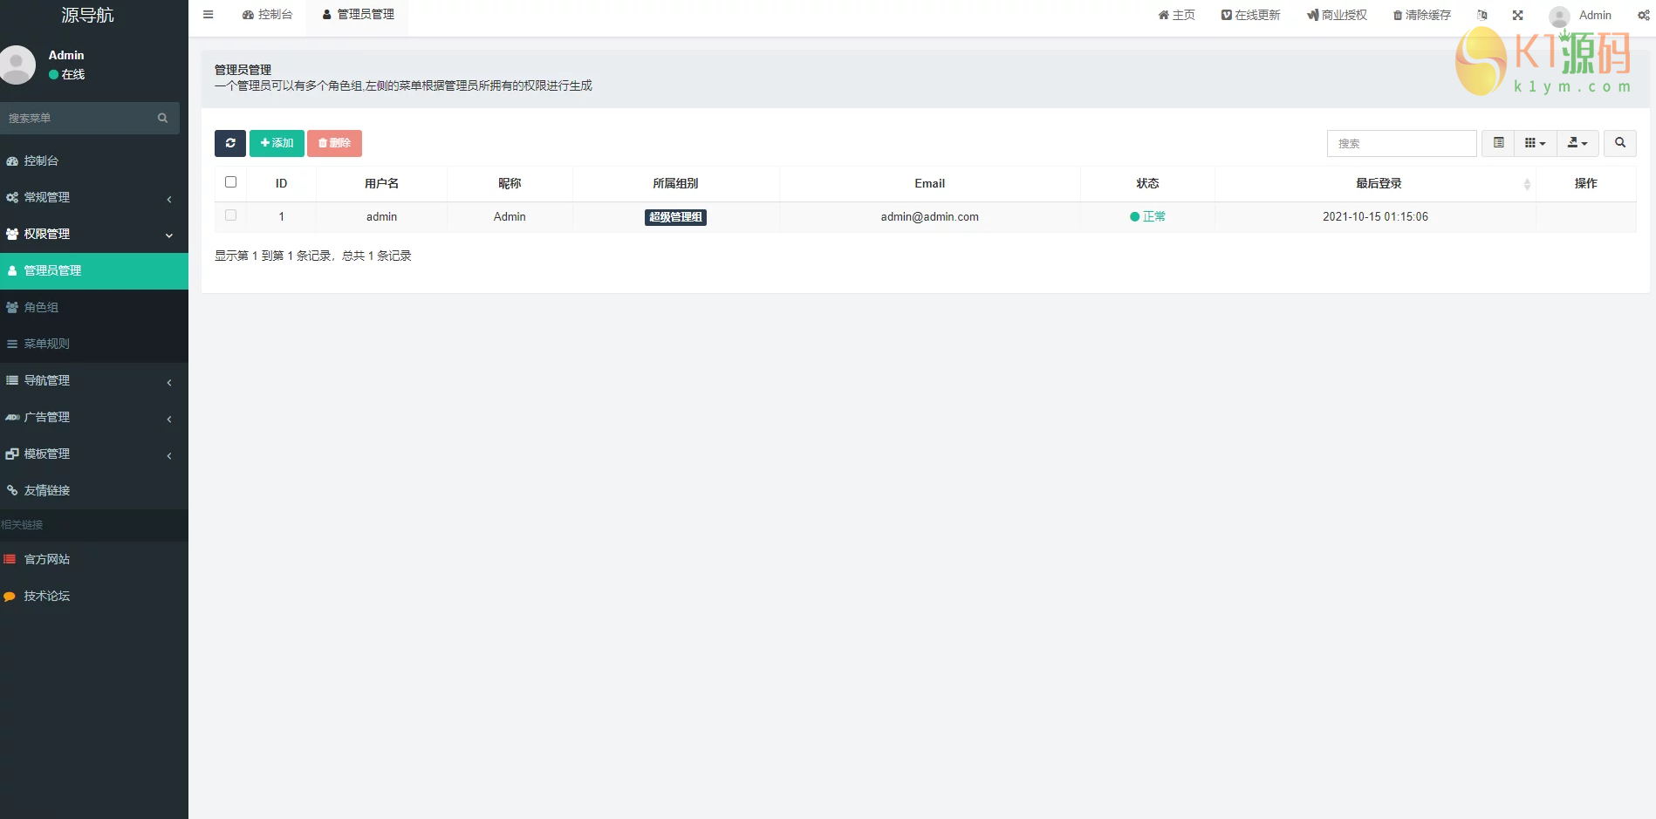Click 清除缓存 to clear cache
Screen dimensions: 1656x819
coord(1421,15)
